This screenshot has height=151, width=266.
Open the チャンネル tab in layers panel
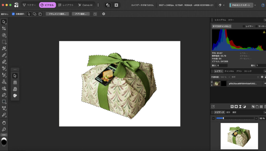coord(229,71)
